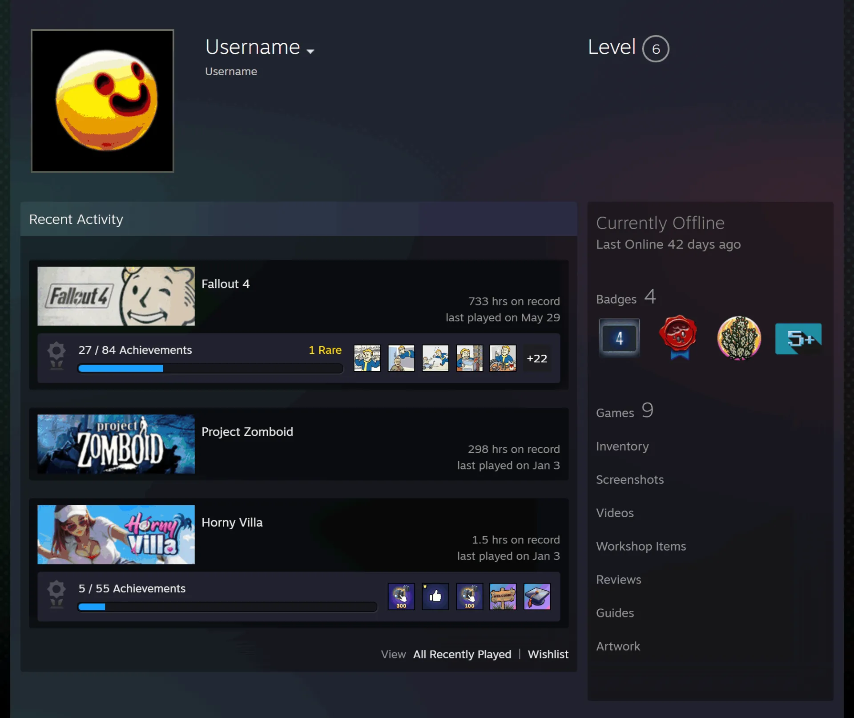Open the Artwork link
This screenshot has height=718, width=854.
pos(618,646)
